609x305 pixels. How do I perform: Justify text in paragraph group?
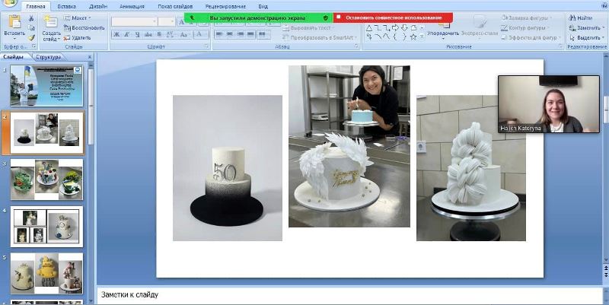coord(251,34)
